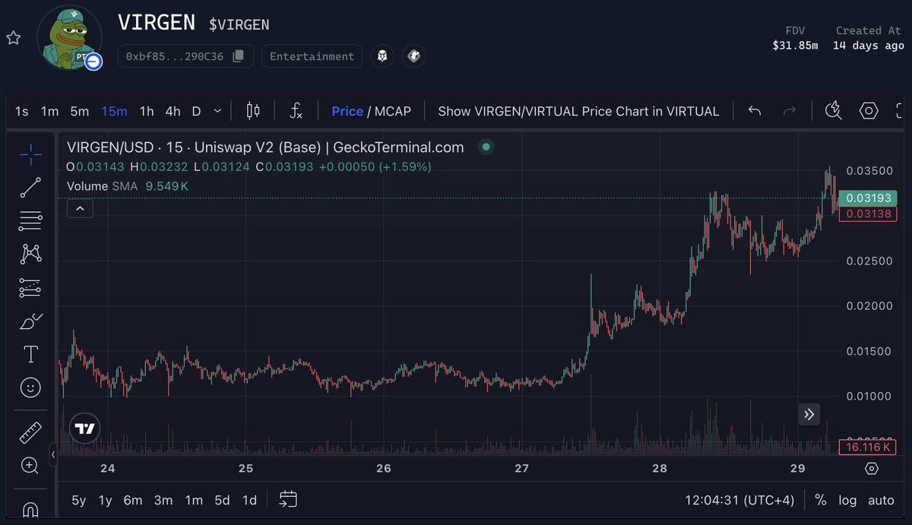Image resolution: width=912 pixels, height=525 pixels.
Task: Click Show VIRGEN/VIRTUAL Price Chart in VIRTUAL
Action: click(x=578, y=111)
